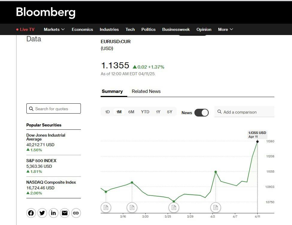
Task: Share page via Facebook icon
Action: coord(31,213)
